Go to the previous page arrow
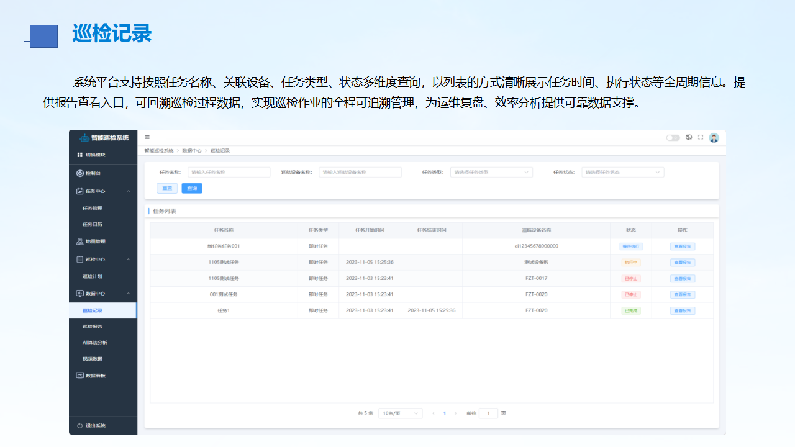 pos(433,413)
